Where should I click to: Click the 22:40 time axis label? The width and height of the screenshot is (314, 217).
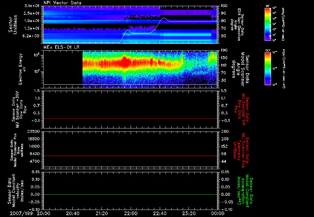(x=159, y=214)
